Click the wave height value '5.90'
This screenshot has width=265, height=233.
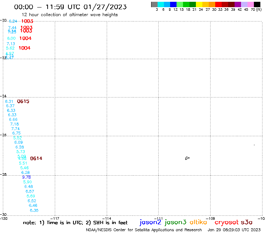point(28,182)
